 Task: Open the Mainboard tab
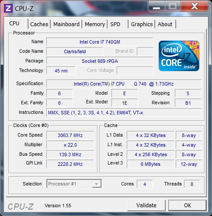66,24
